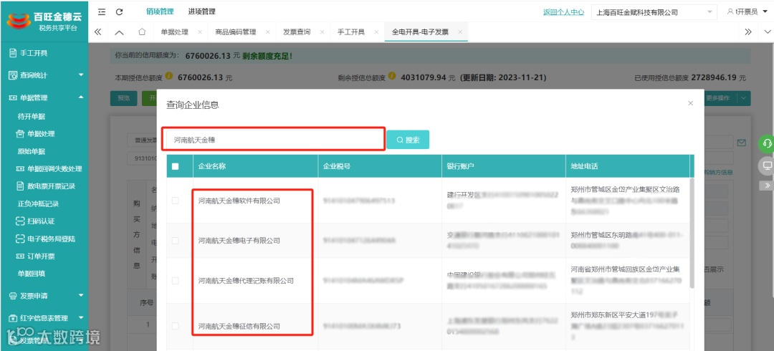Switch to the 发票查询 tab
The image size is (774, 351).
click(297, 32)
